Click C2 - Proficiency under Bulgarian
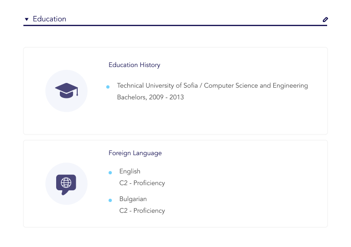 tap(142, 211)
